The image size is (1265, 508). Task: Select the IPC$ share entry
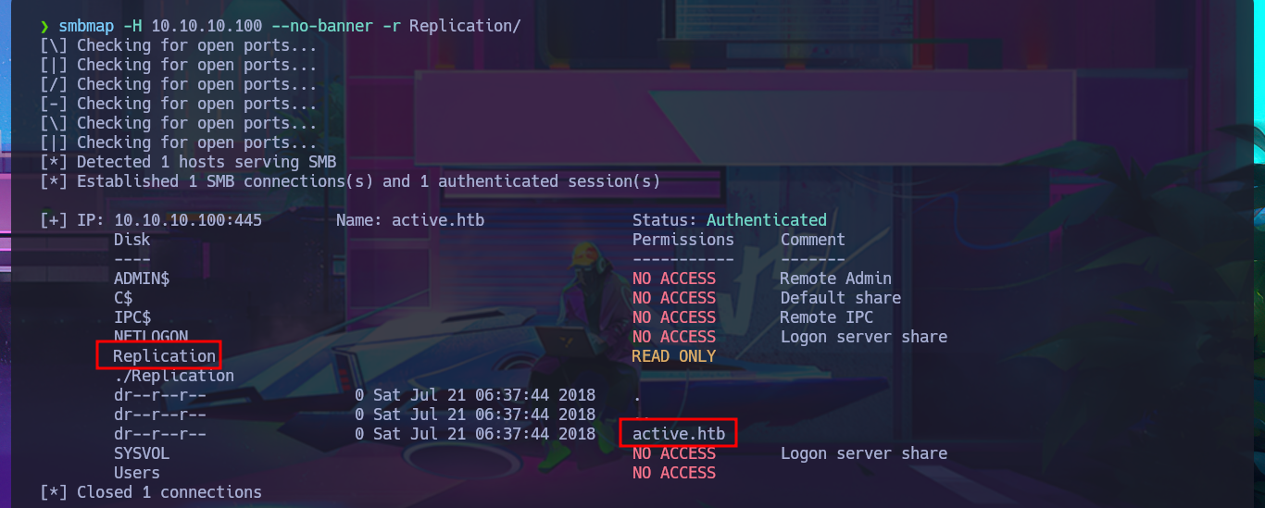point(132,317)
